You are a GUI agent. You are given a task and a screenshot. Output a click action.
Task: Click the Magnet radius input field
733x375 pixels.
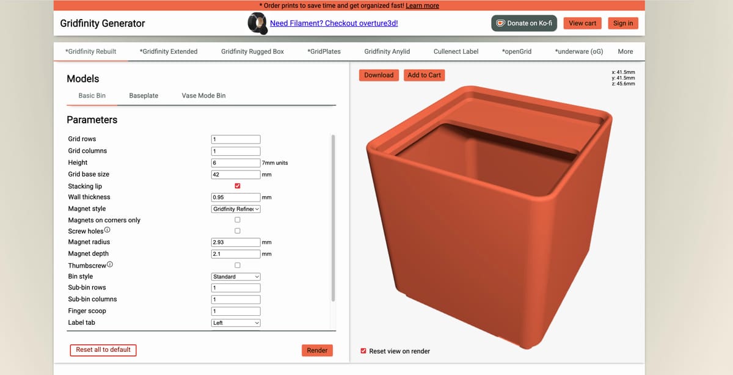click(236, 242)
